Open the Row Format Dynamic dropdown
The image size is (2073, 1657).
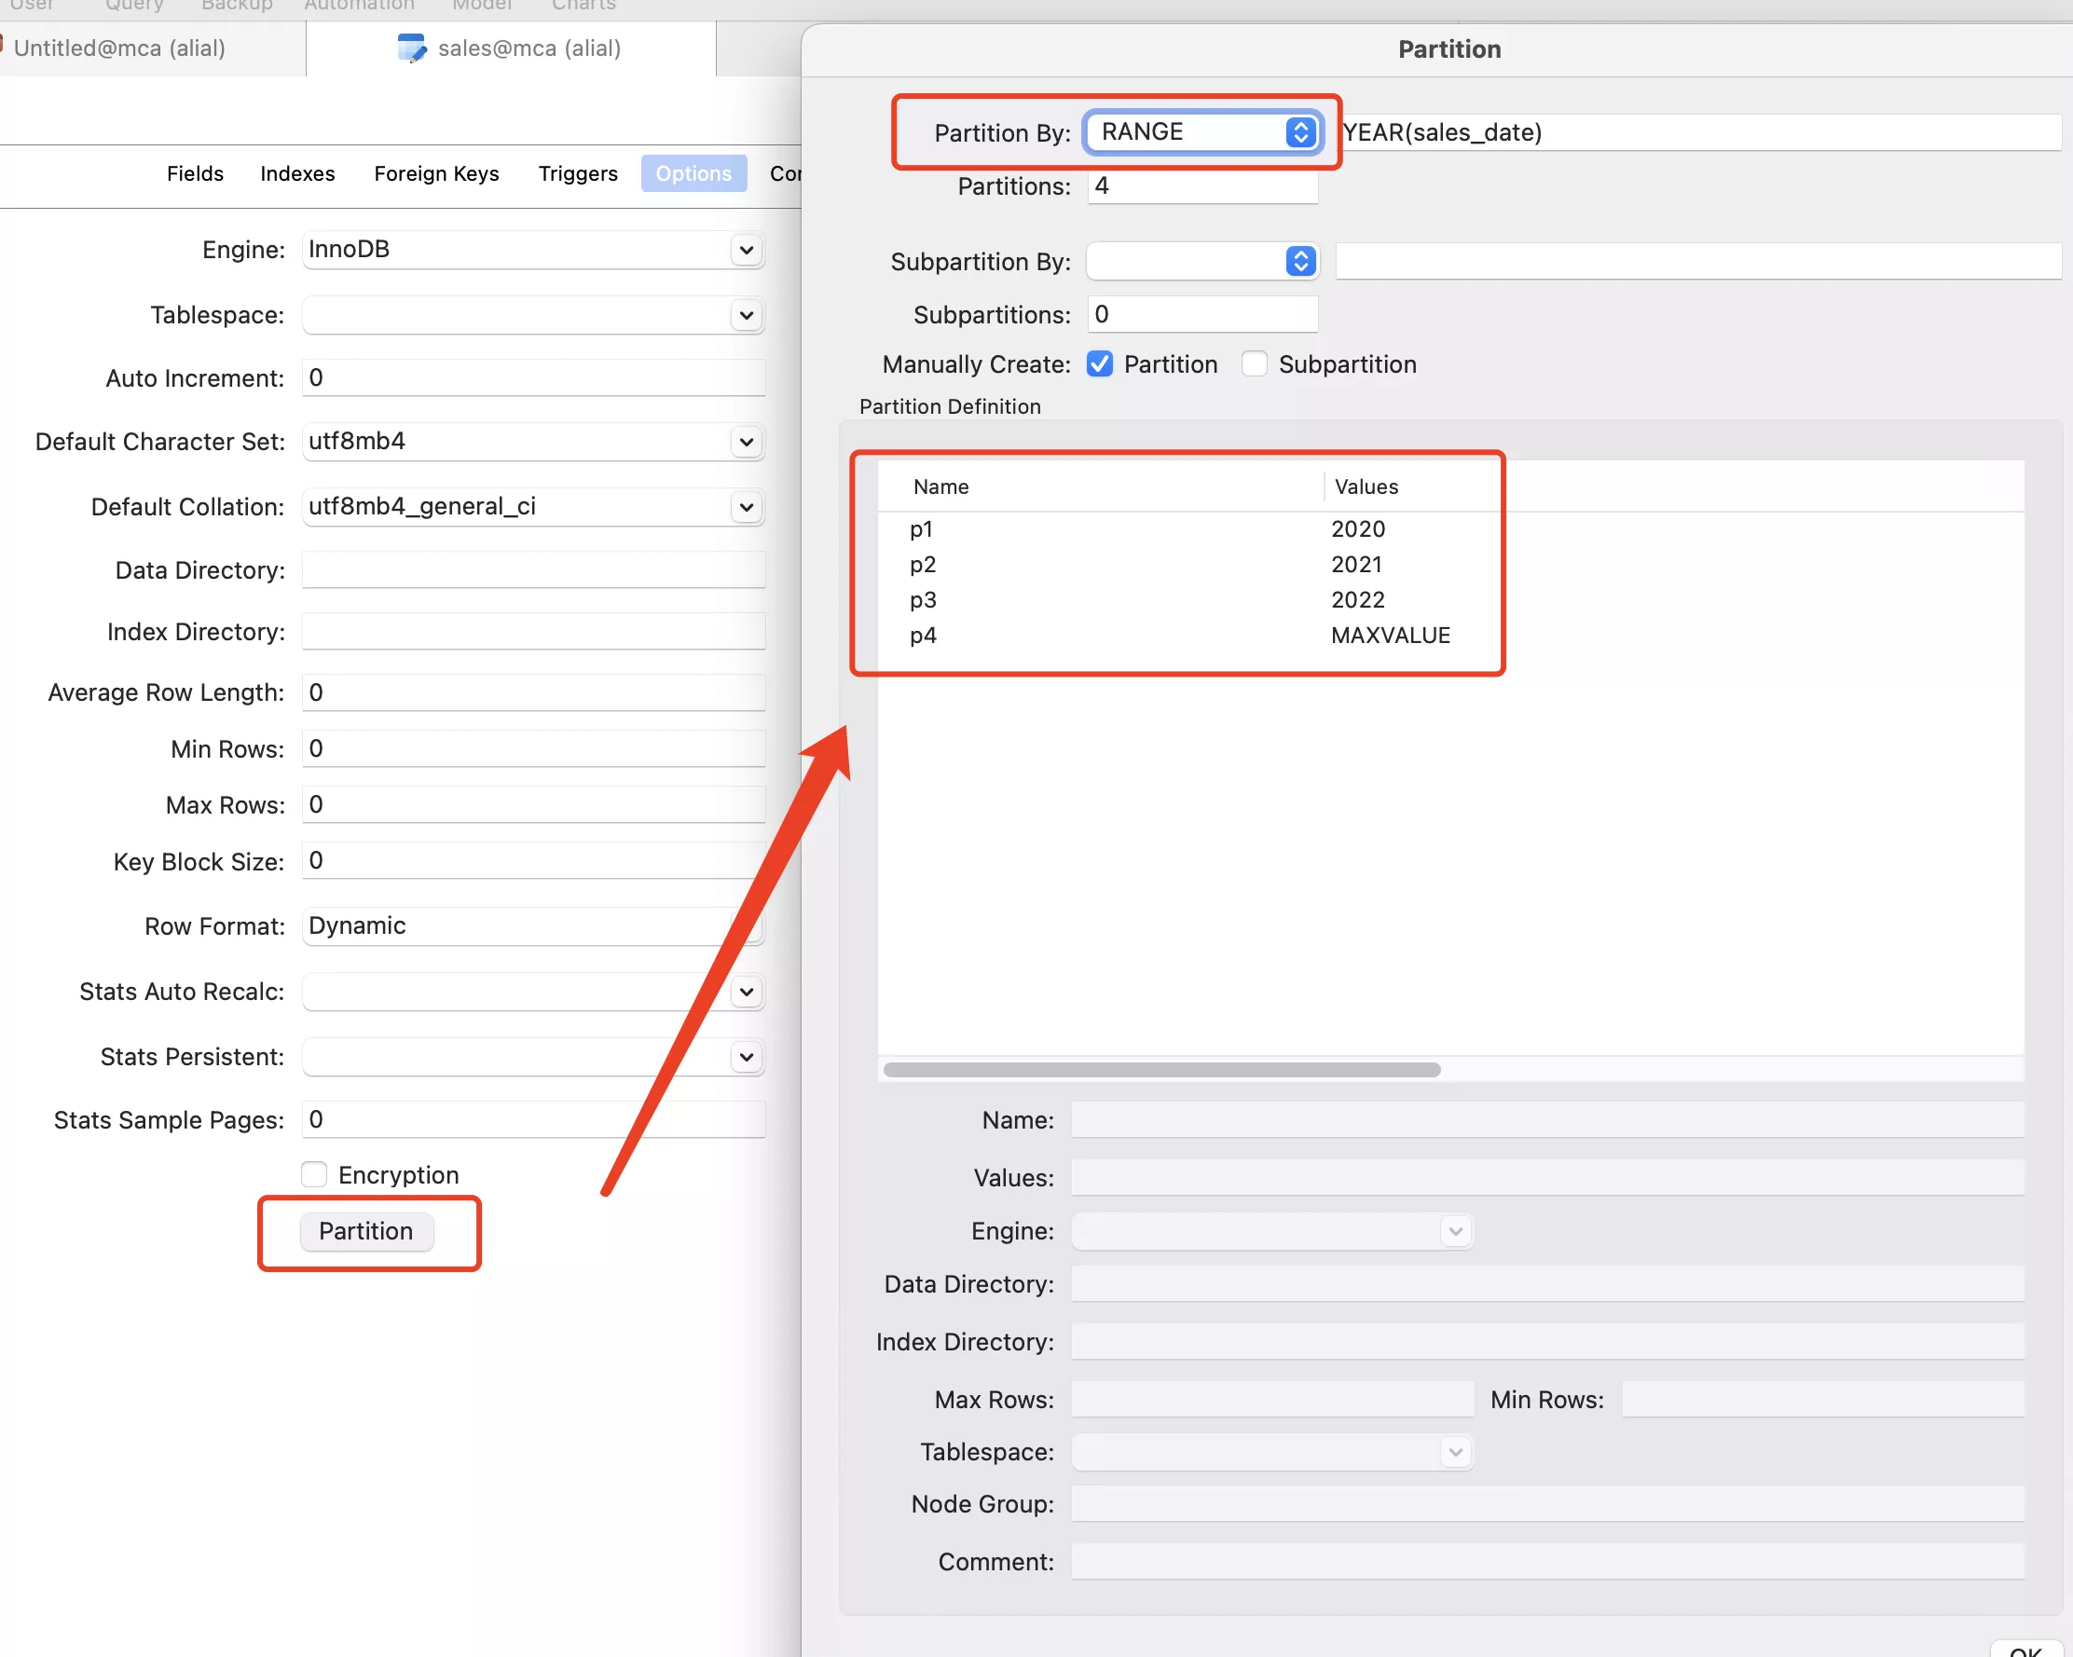tap(534, 926)
